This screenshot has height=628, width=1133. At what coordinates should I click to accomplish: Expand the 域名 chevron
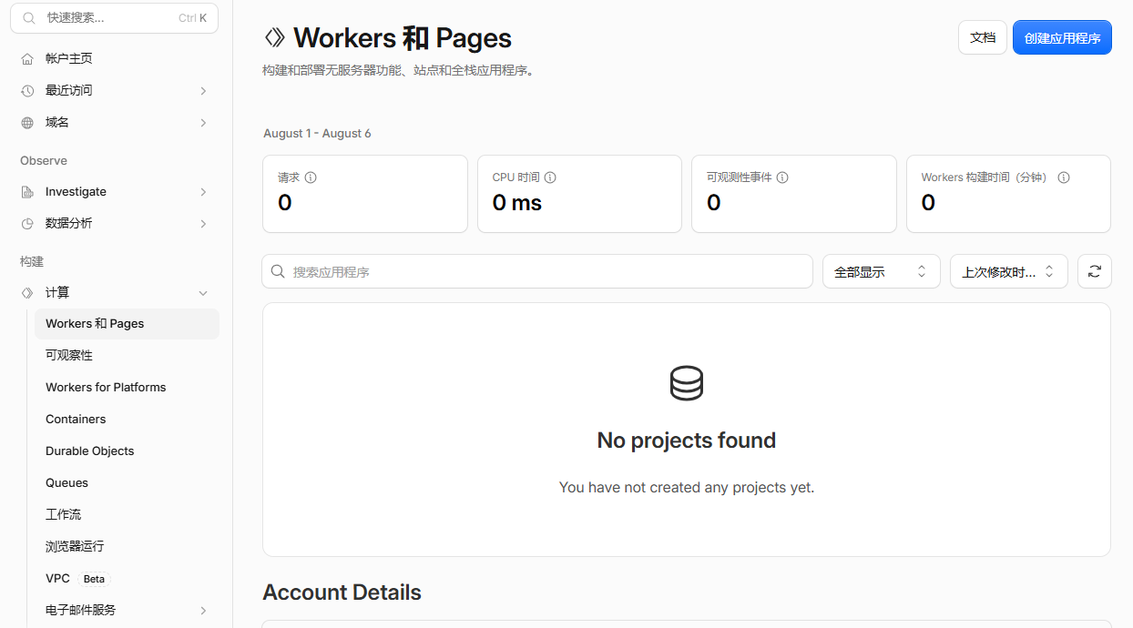point(203,123)
